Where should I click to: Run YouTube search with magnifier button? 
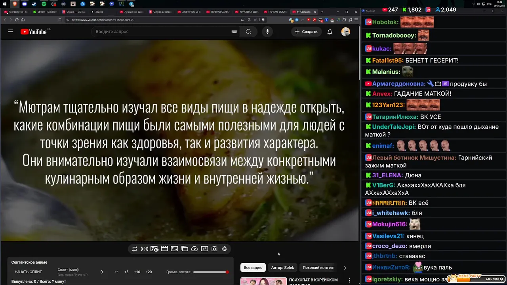pos(248,32)
